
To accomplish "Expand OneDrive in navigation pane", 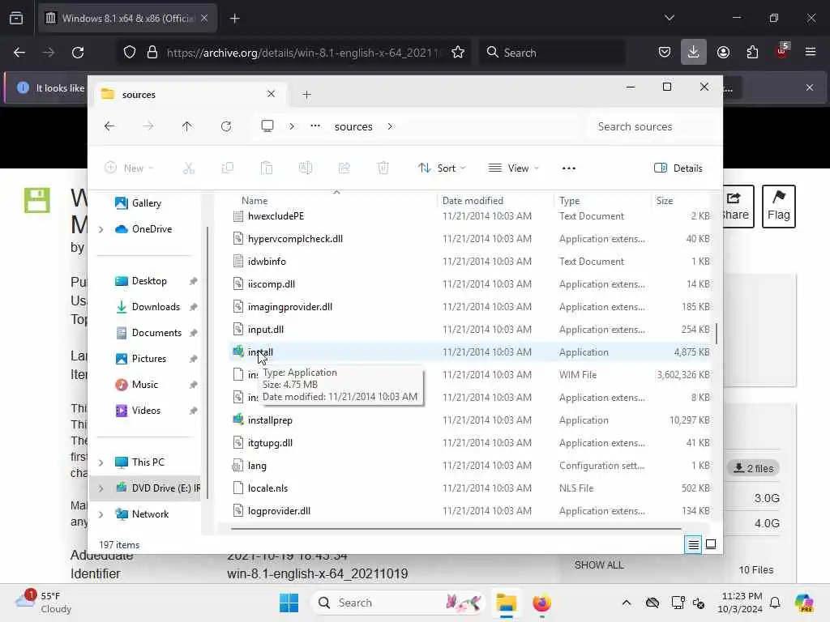I will (101, 229).
